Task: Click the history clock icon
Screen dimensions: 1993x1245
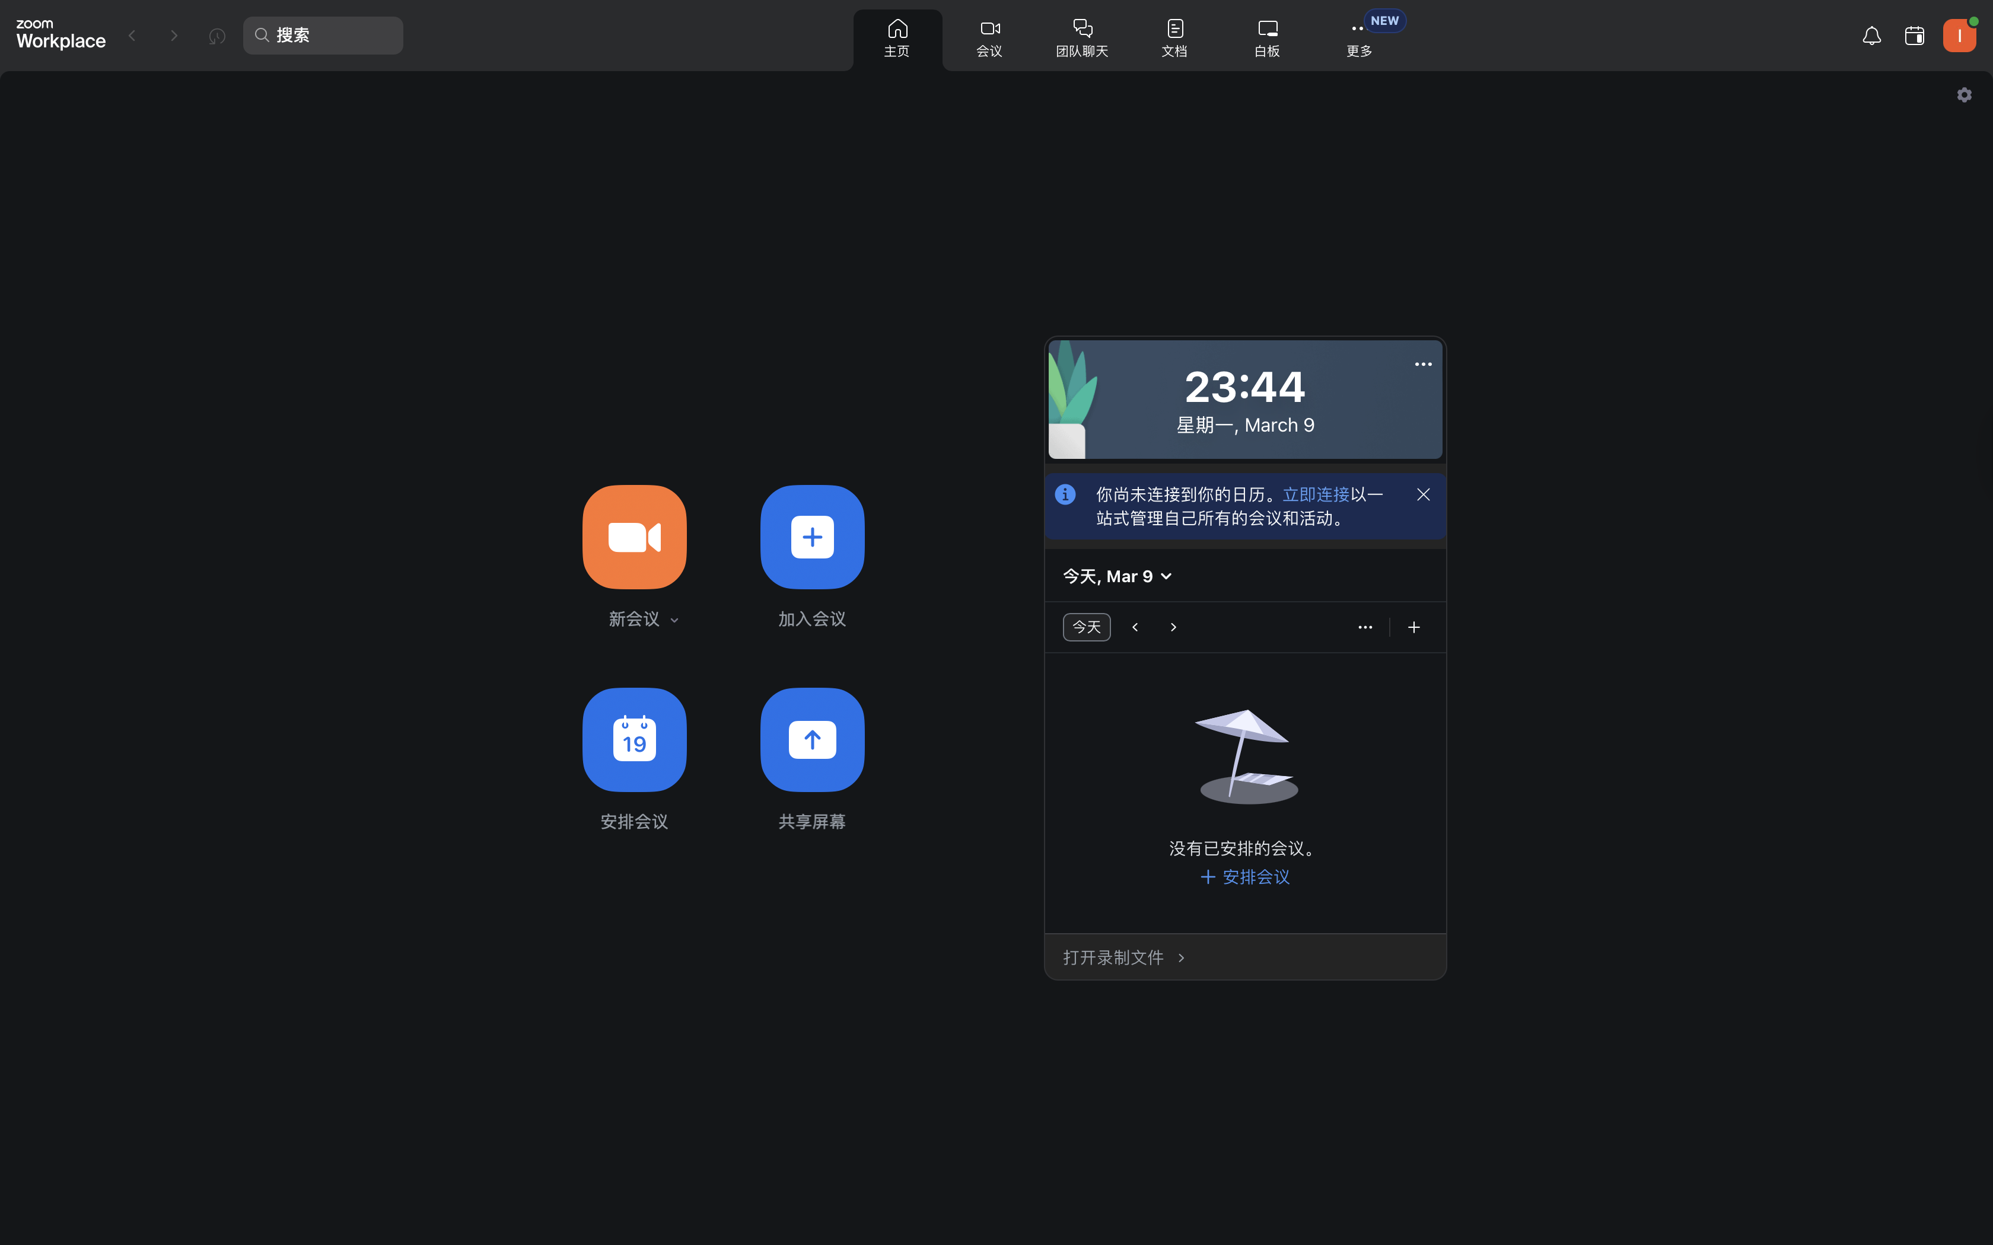Action: click(217, 36)
